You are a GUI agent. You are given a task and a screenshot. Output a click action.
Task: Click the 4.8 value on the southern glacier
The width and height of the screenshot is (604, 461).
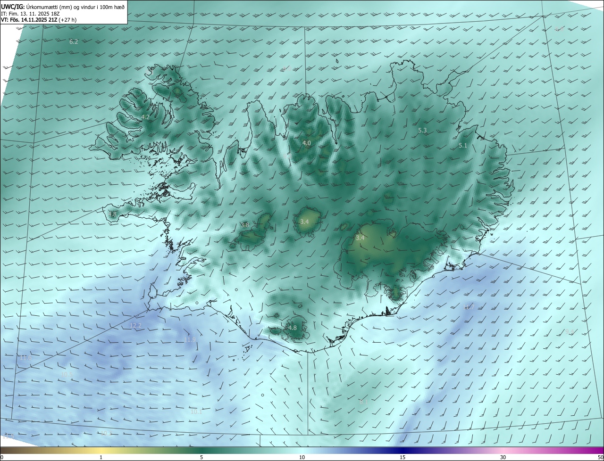292,328
